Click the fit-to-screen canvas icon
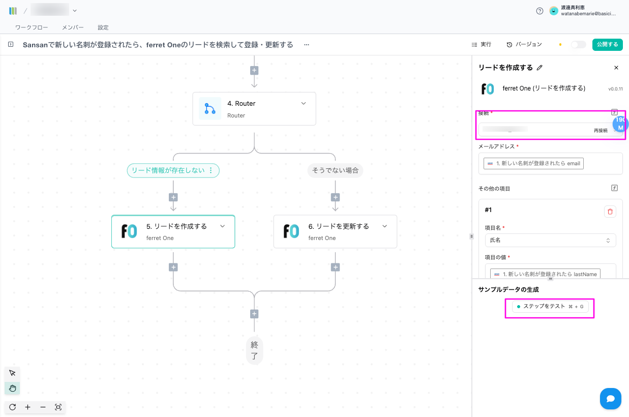This screenshot has height=417, width=629. (58, 407)
